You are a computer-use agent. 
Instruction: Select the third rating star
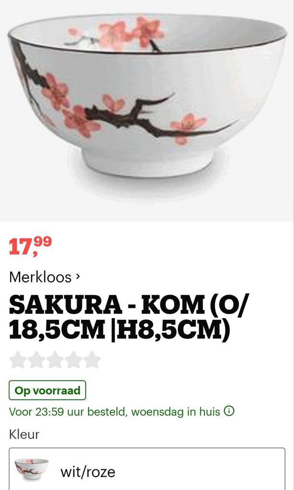pyautogui.click(x=55, y=360)
